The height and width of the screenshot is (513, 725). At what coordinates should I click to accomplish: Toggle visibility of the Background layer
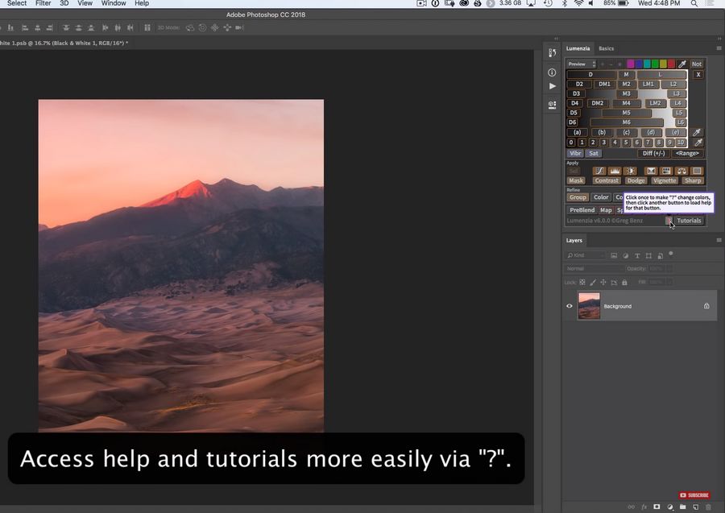(570, 306)
